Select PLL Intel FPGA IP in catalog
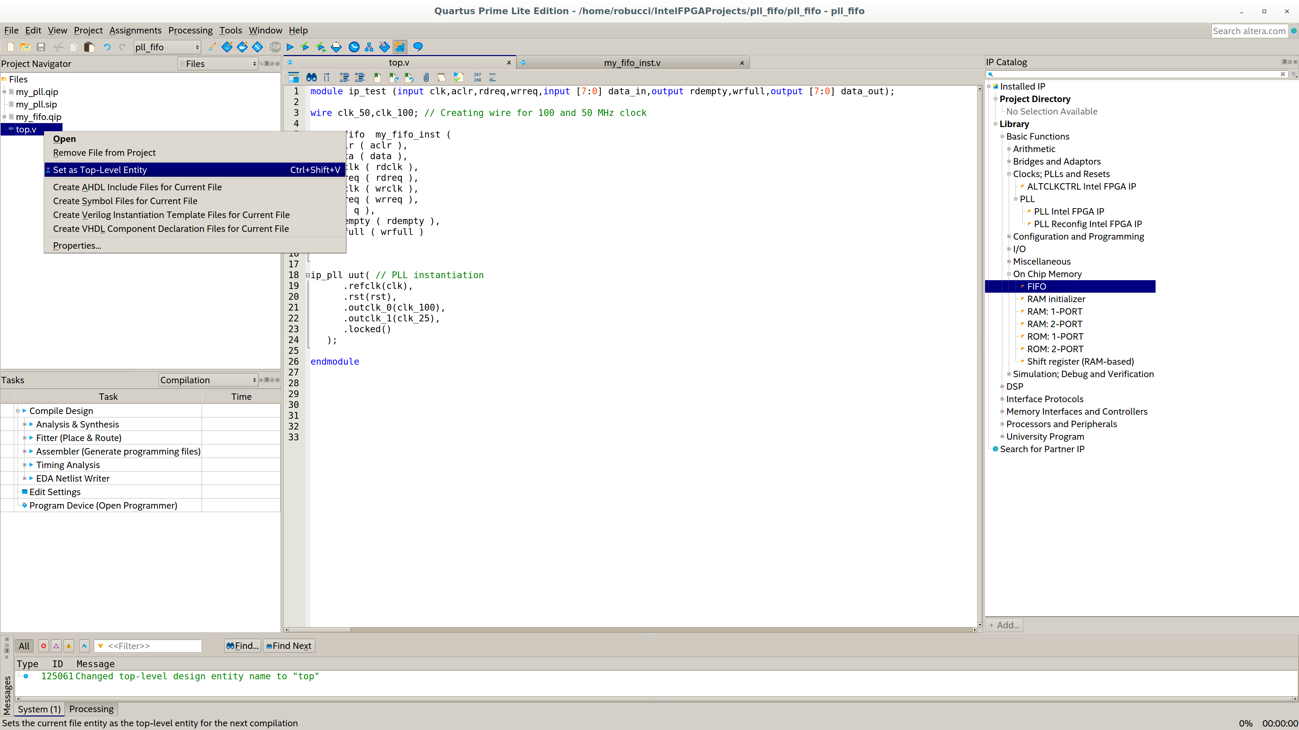 coord(1069,211)
